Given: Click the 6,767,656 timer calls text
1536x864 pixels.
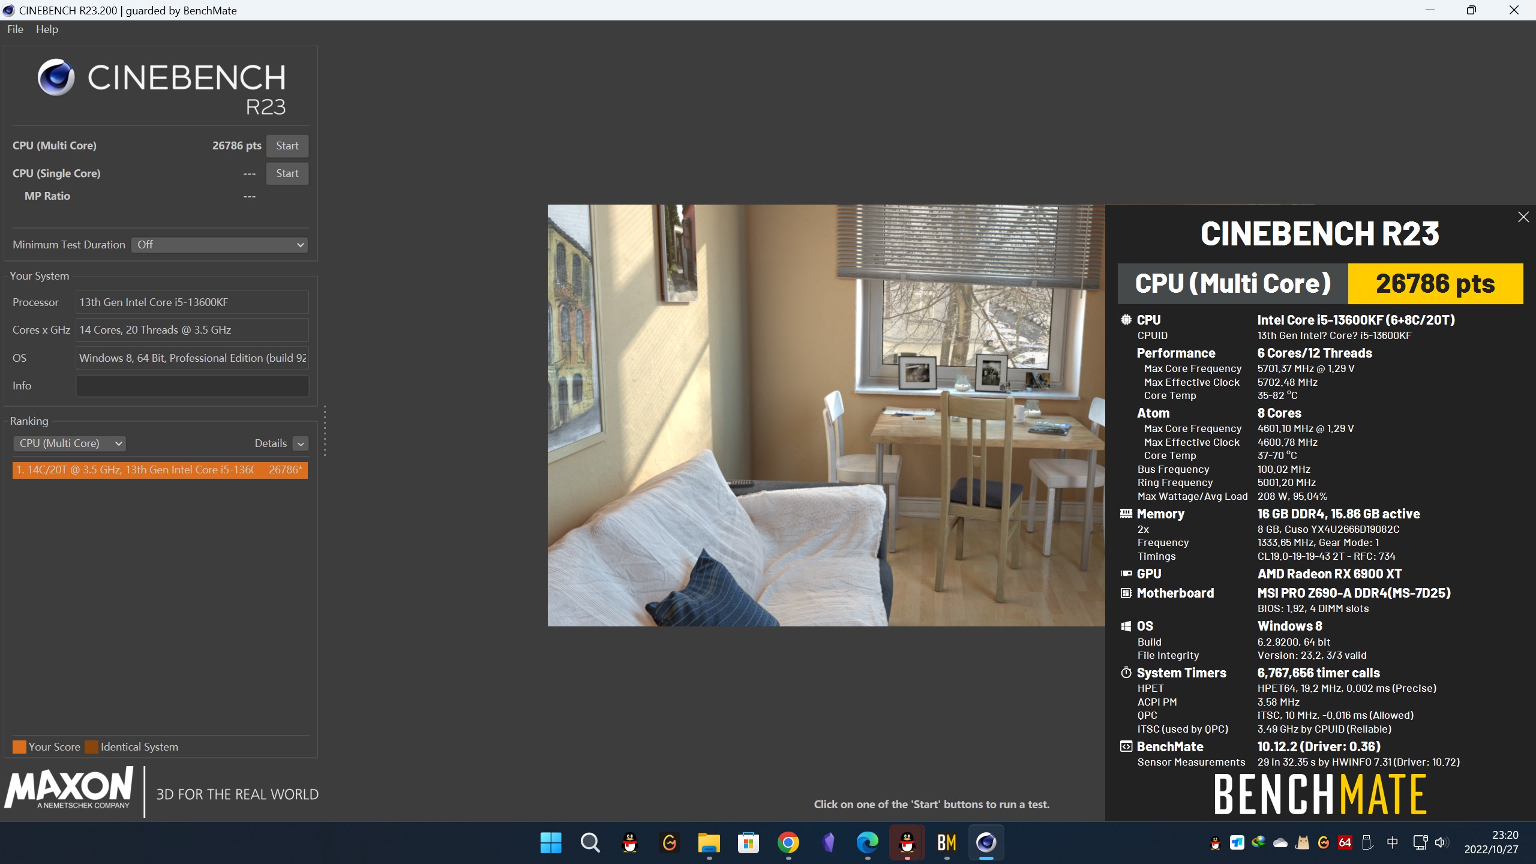Looking at the screenshot, I should click(1319, 673).
